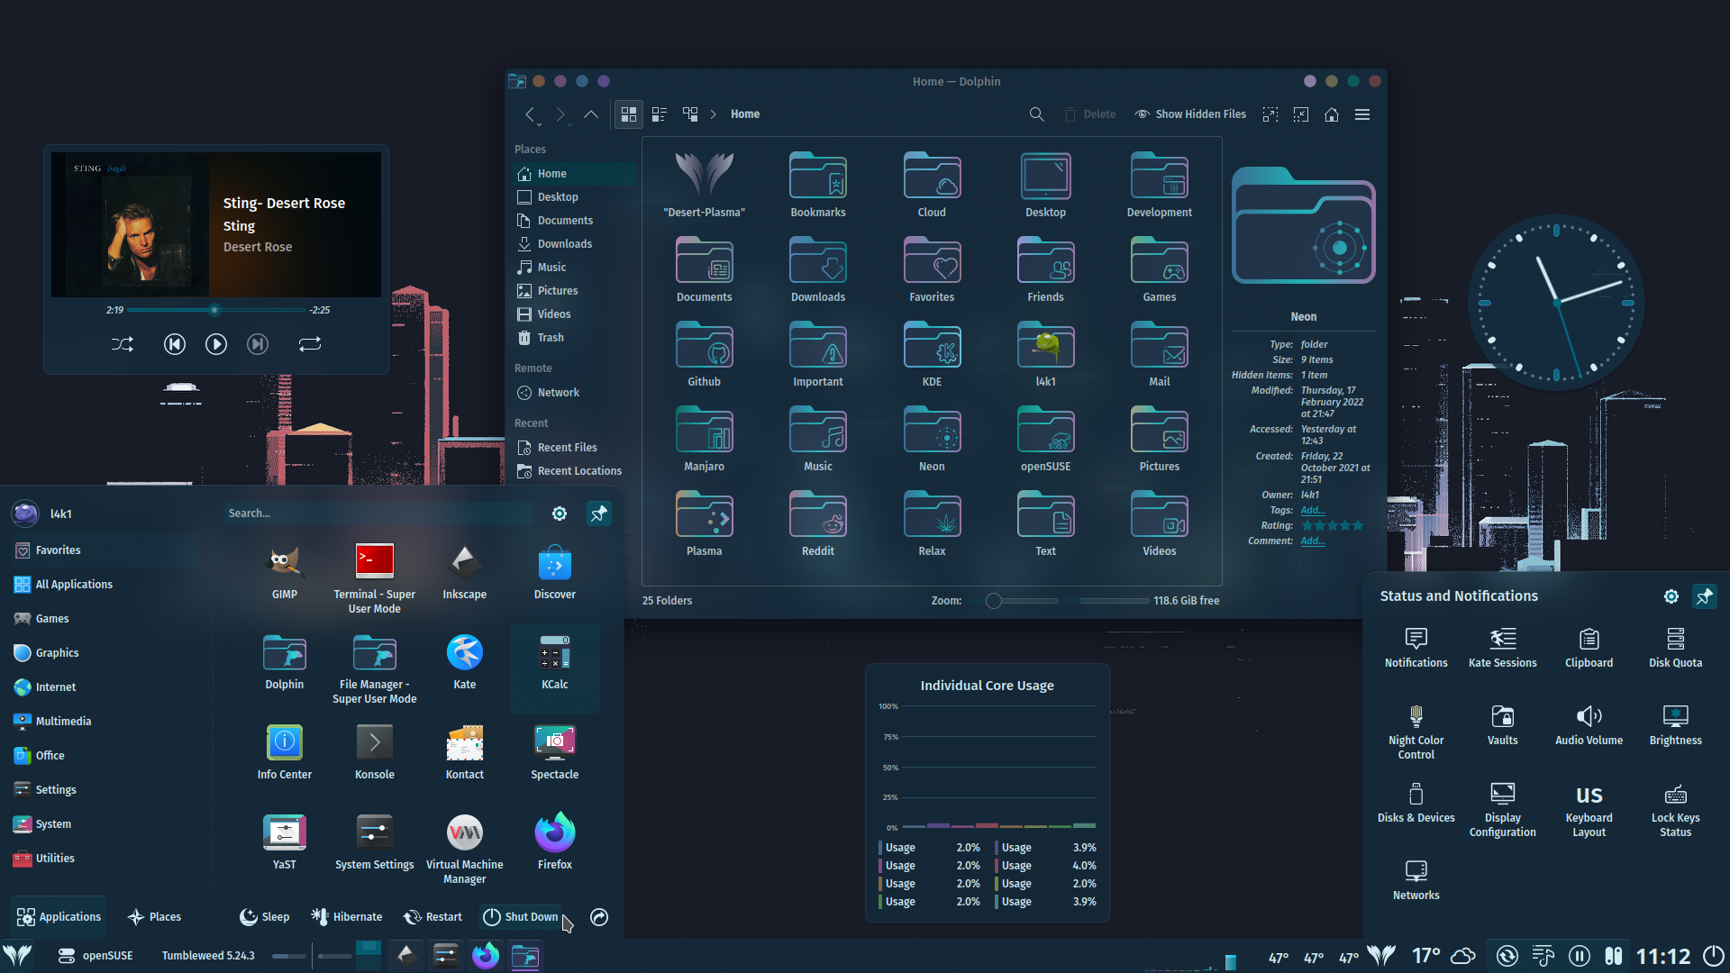This screenshot has height=973, width=1730.
Task: Click Add link next to Tags
Action: pyautogui.click(x=1312, y=511)
